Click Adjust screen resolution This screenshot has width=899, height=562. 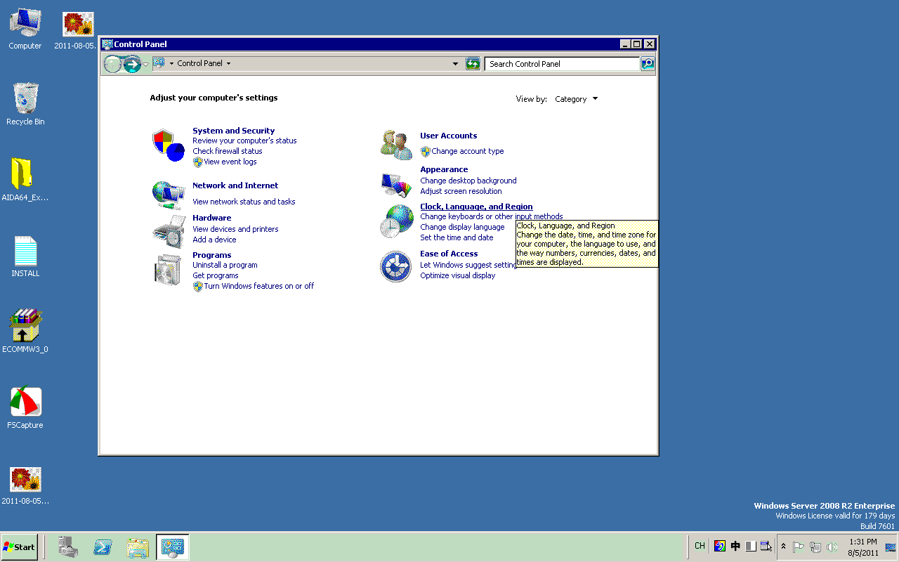(x=461, y=191)
